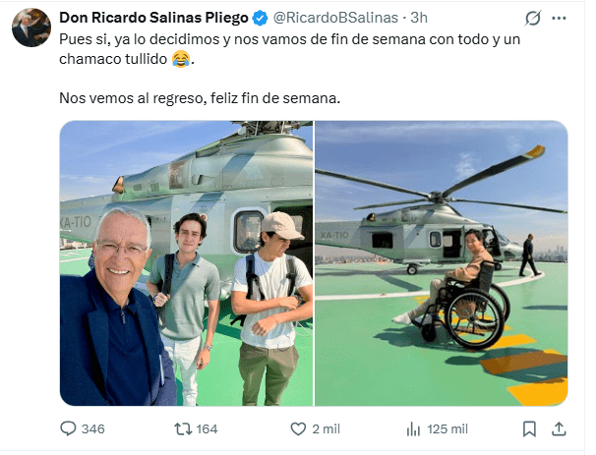Screen dimensions: 596x455
Task: Open the author's profile avatar
Action: click(31, 28)
